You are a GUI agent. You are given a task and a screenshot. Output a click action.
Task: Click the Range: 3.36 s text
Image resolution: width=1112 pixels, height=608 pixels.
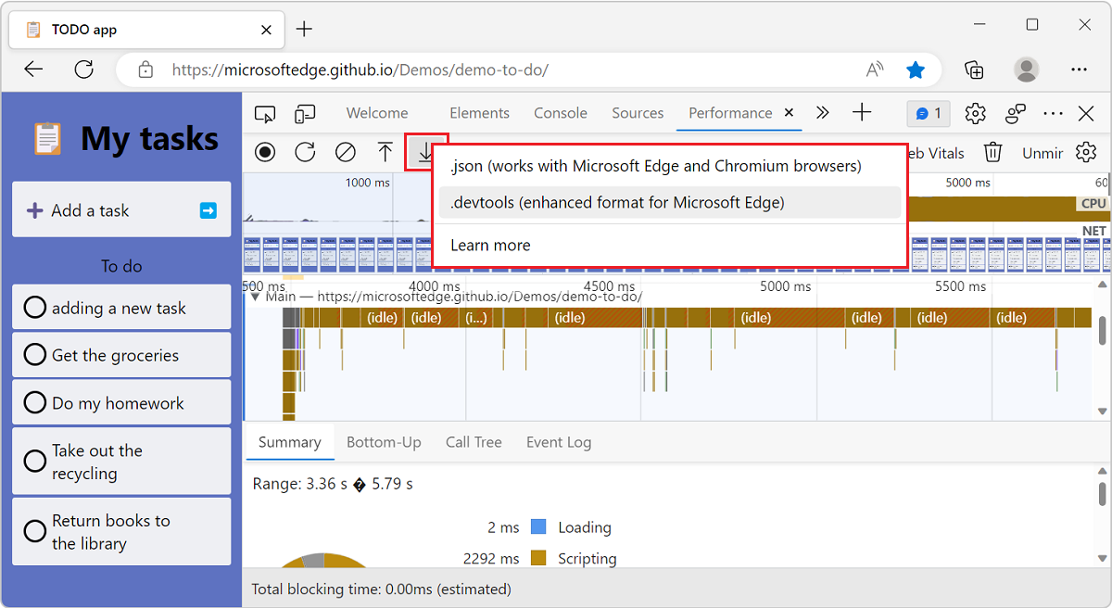pos(333,484)
